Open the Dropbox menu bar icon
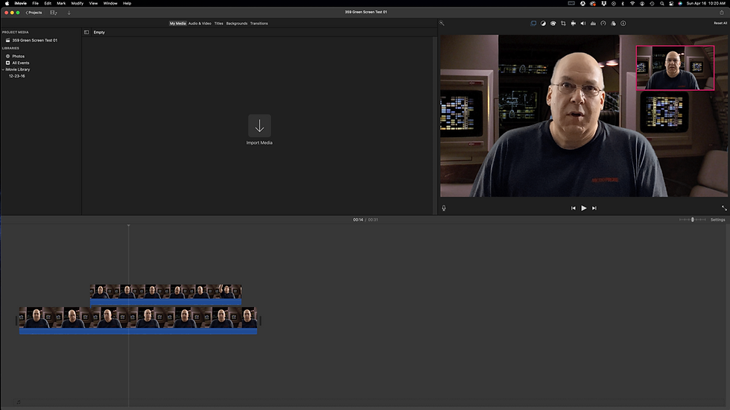 (604, 3)
